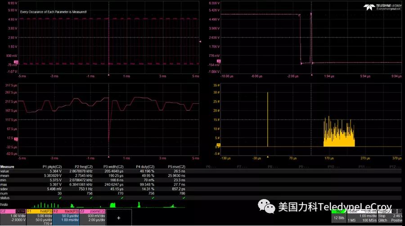This screenshot has height=226, width=405.
Task: Click the F2 trace label marker on track grid
Action: coord(16,139)
